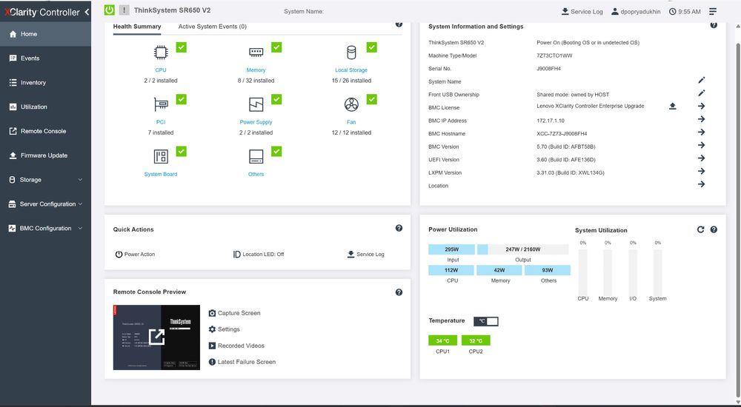
Task: Click the Power Action button
Action: coord(135,254)
